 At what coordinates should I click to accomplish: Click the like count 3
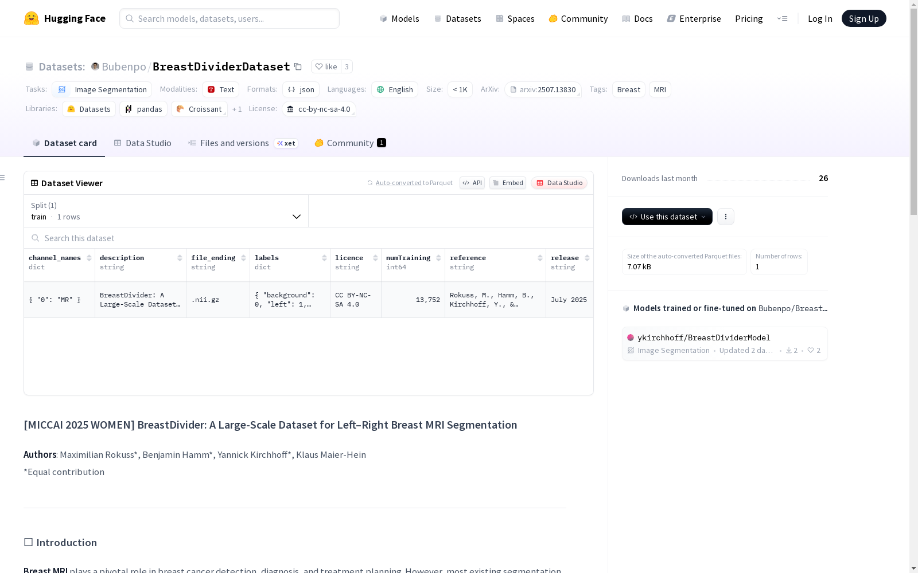[347, 66]
